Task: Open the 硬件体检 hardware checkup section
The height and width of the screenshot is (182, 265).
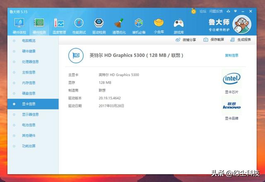Action: (x=19, y=26)
